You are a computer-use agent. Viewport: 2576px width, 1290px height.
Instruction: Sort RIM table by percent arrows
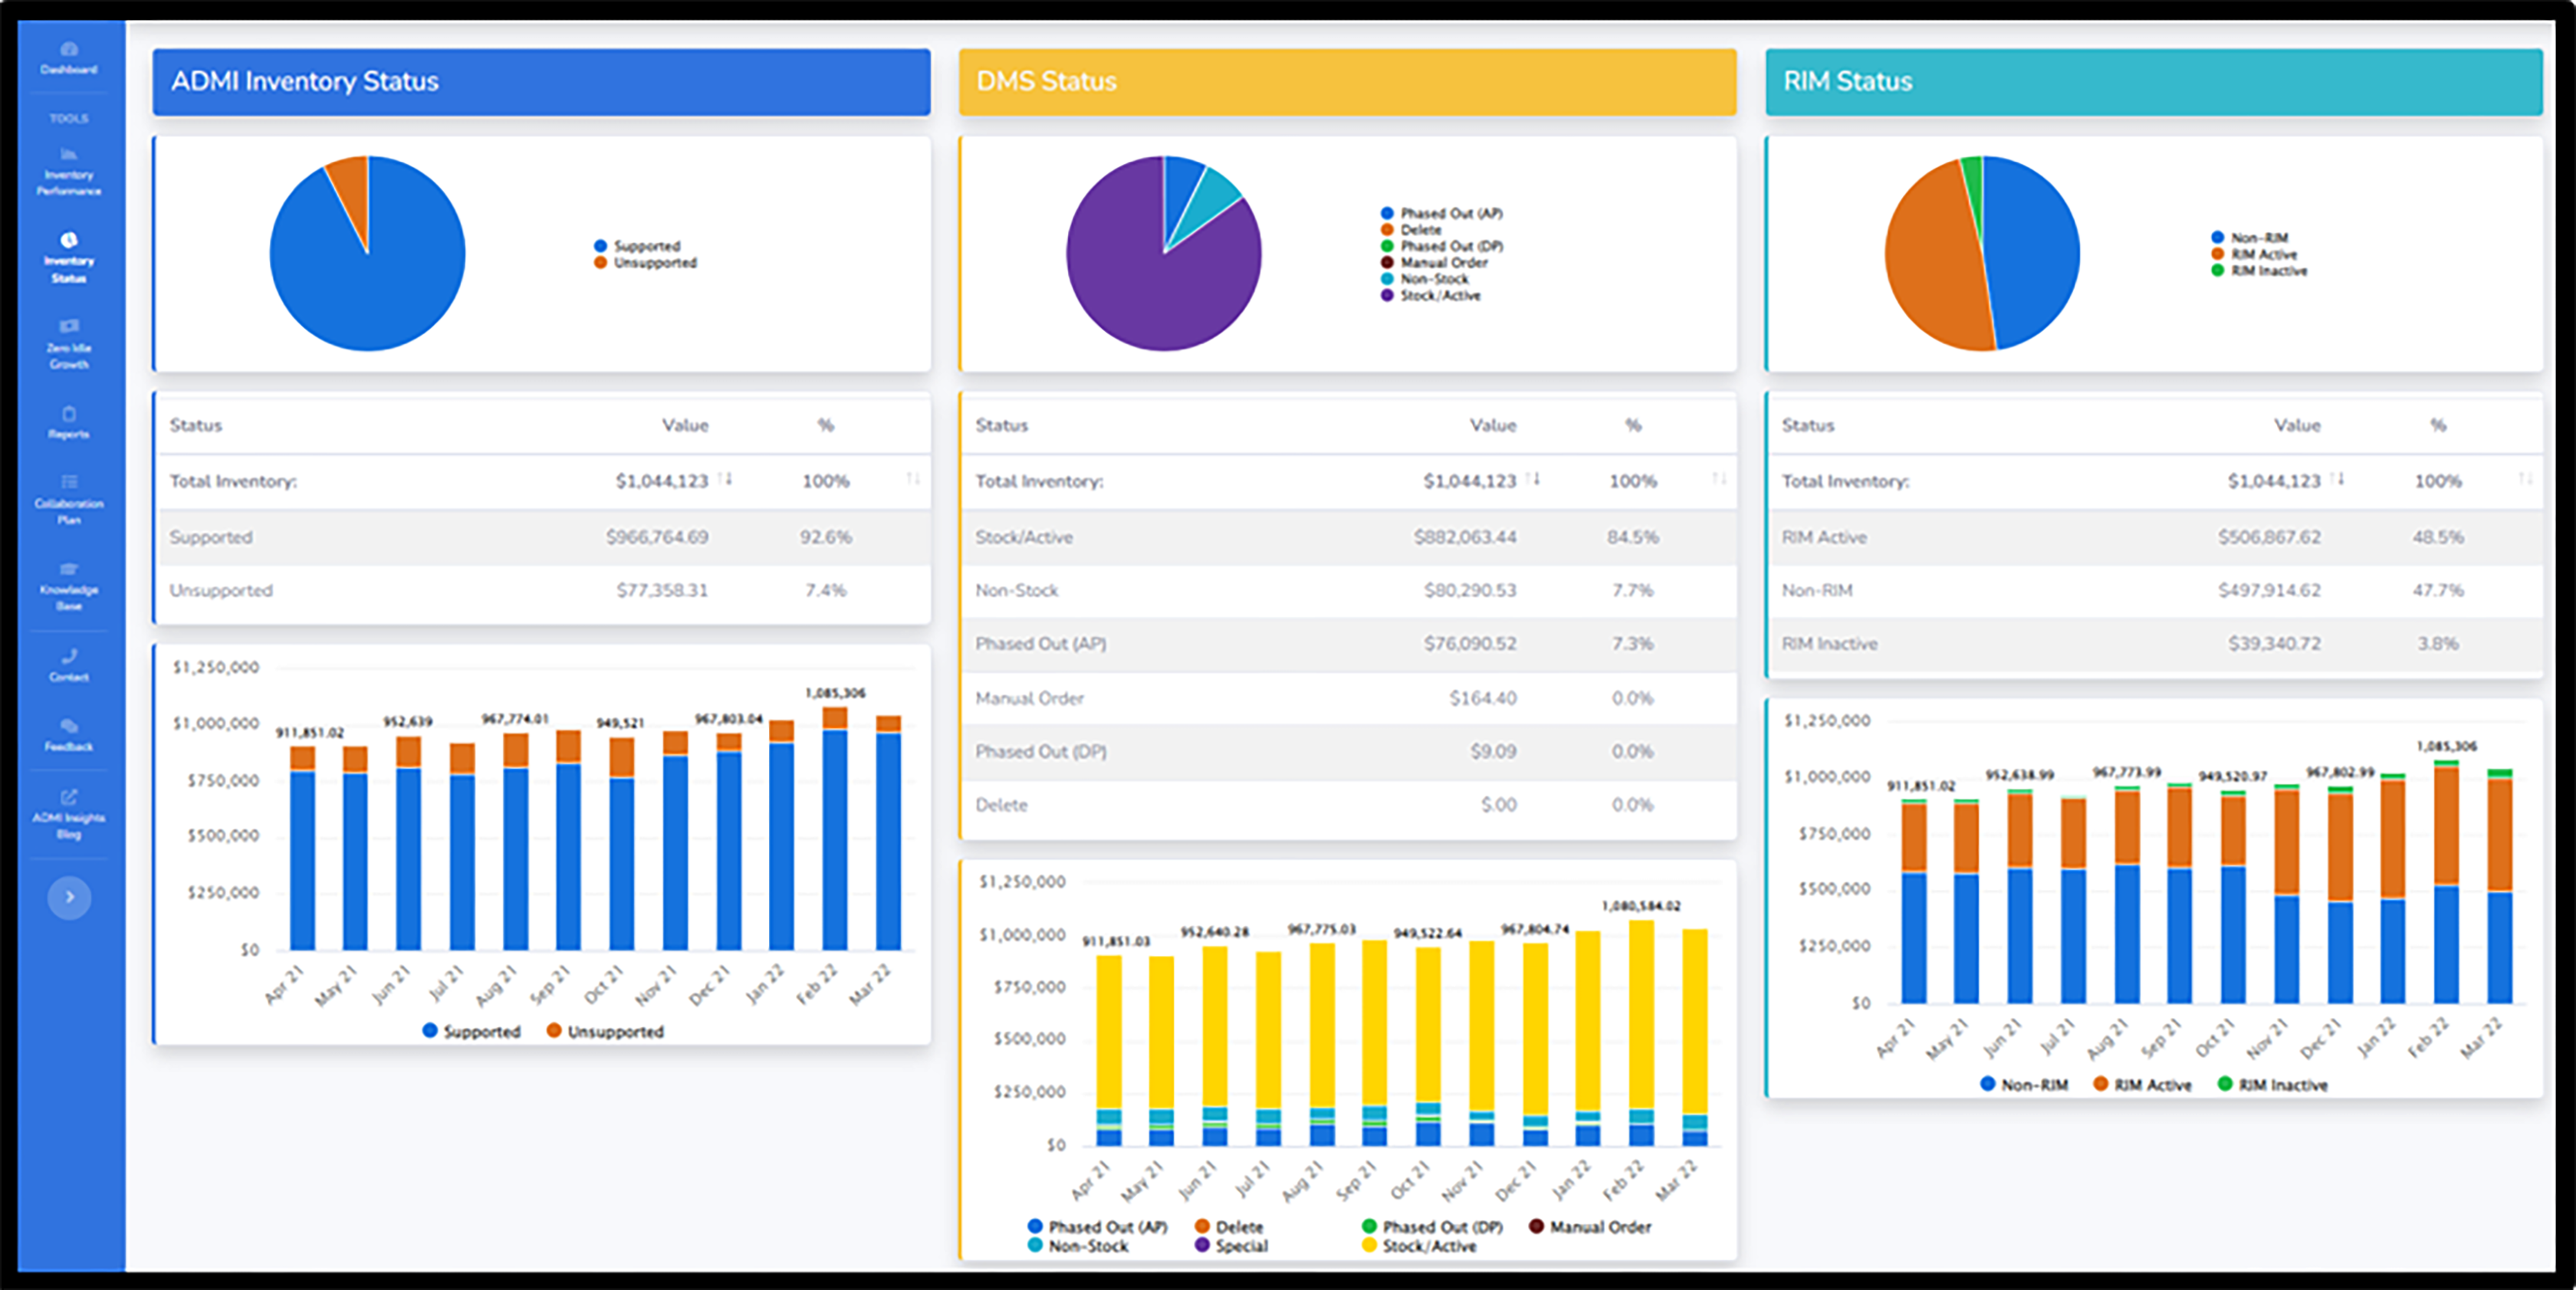tap(2526, 479)
